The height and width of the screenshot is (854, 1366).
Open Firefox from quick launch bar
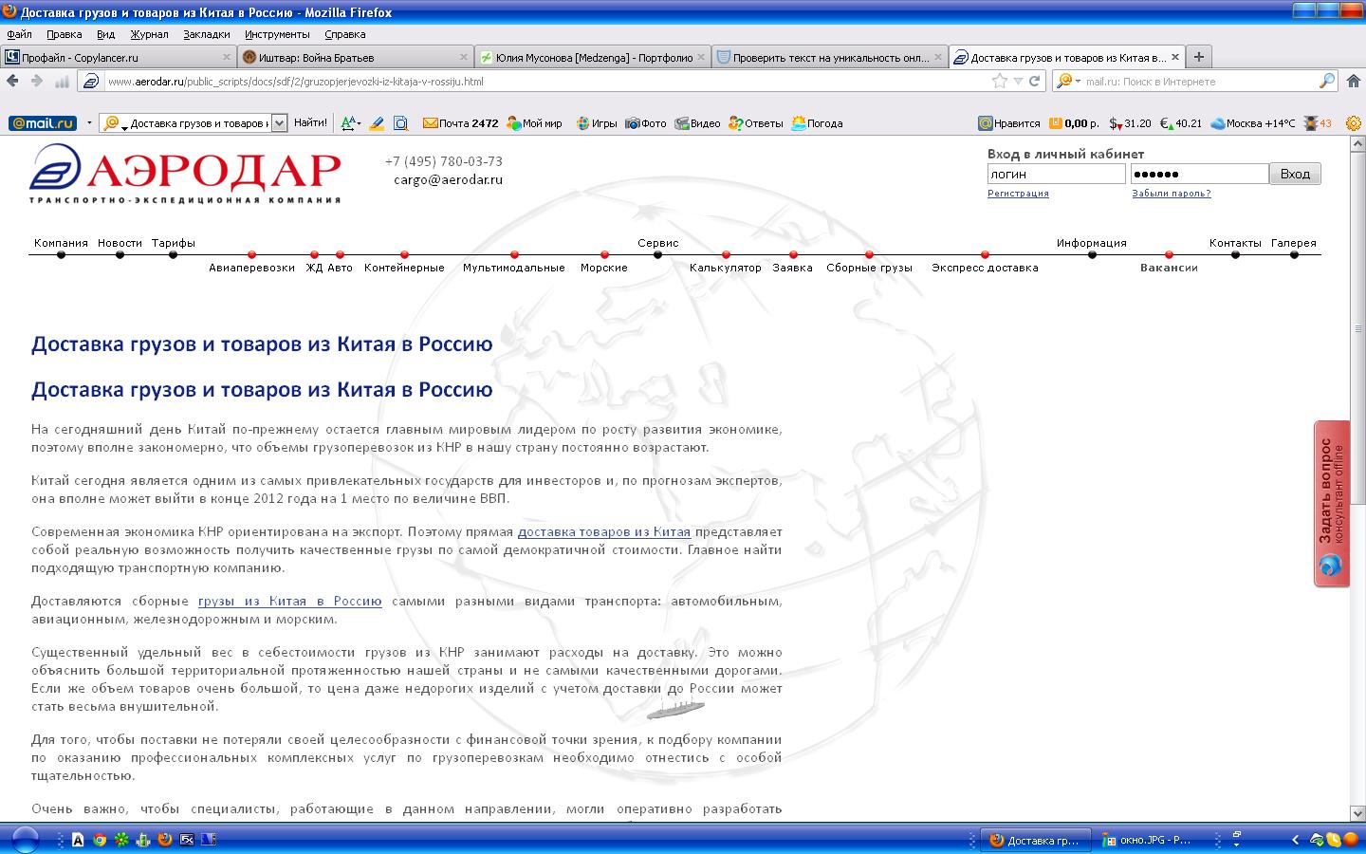click(x=165, y=840)
